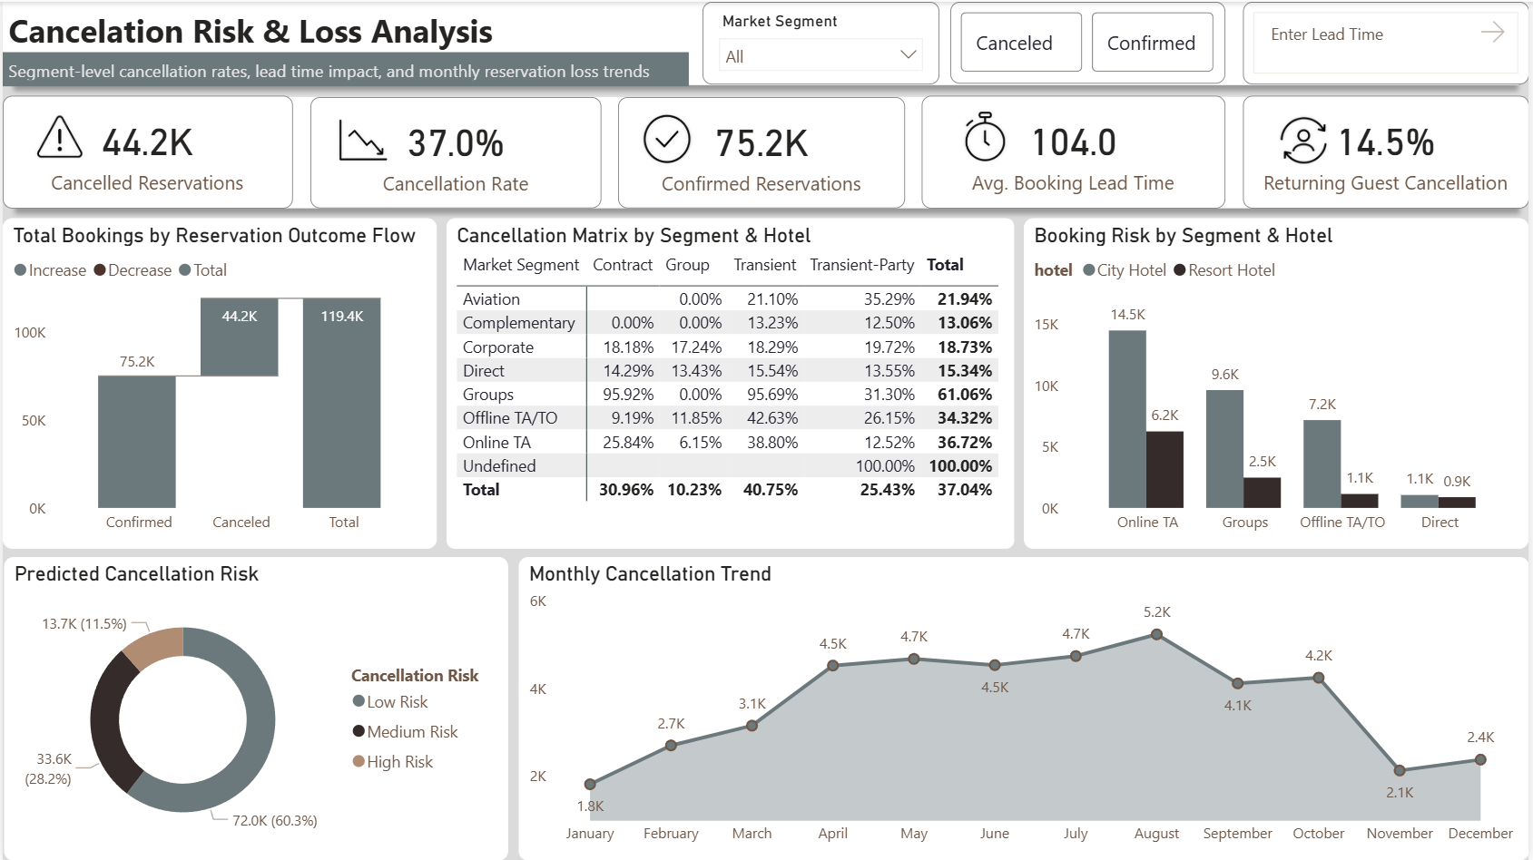Image resolution: width=1533 pixels, height=860 pixels.
Task: Click the checkmark circle Confirmed Reservations icon
Action: coord(667,139)
